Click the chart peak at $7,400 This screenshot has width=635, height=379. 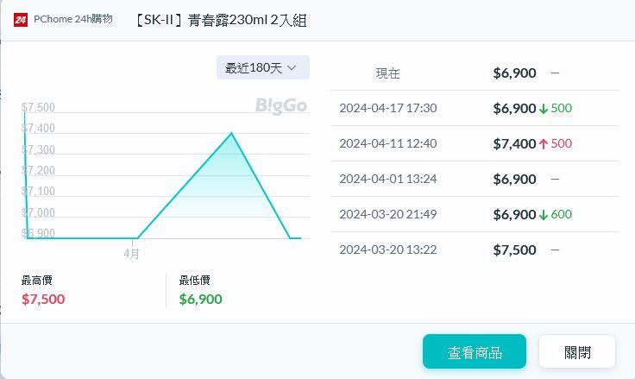231,133
